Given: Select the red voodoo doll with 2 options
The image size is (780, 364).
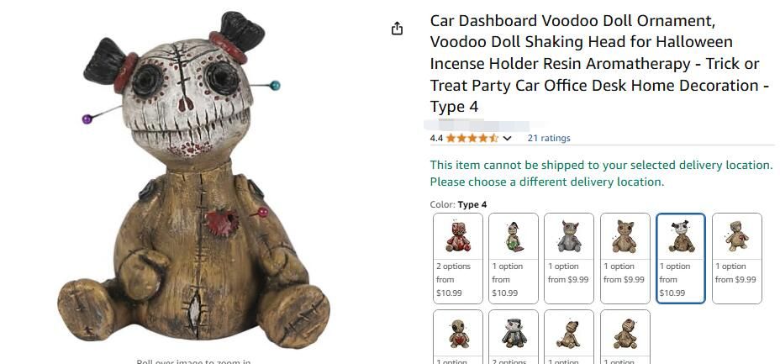Looking at the screenshot, I should click(x=457, y=258).
